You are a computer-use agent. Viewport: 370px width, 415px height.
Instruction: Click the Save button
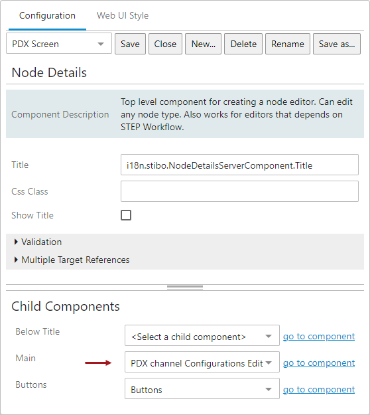[130, 44]
